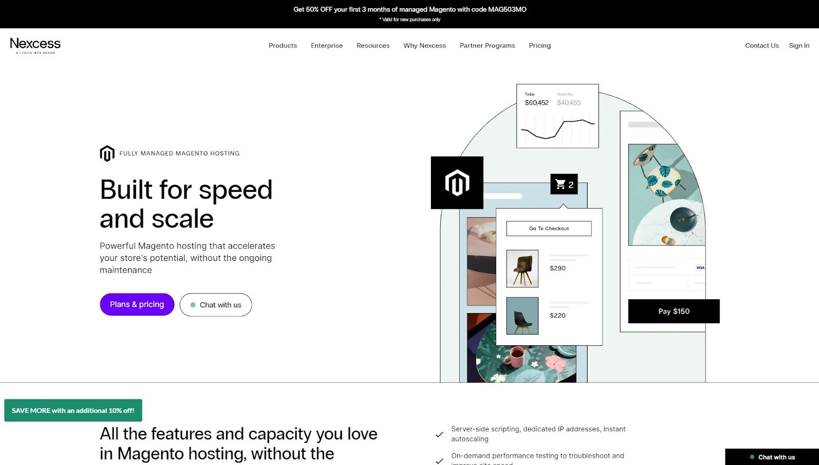Screen dimensions: 819x465
Task: Click the Built for speed and scale heading
Action: pos(186,204)
